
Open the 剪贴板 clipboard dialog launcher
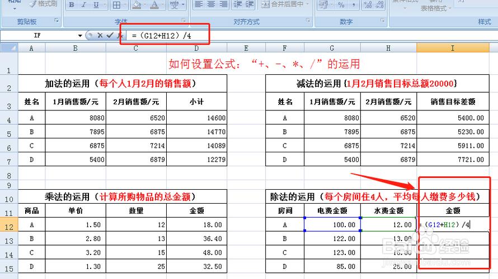tap(57, 20)
